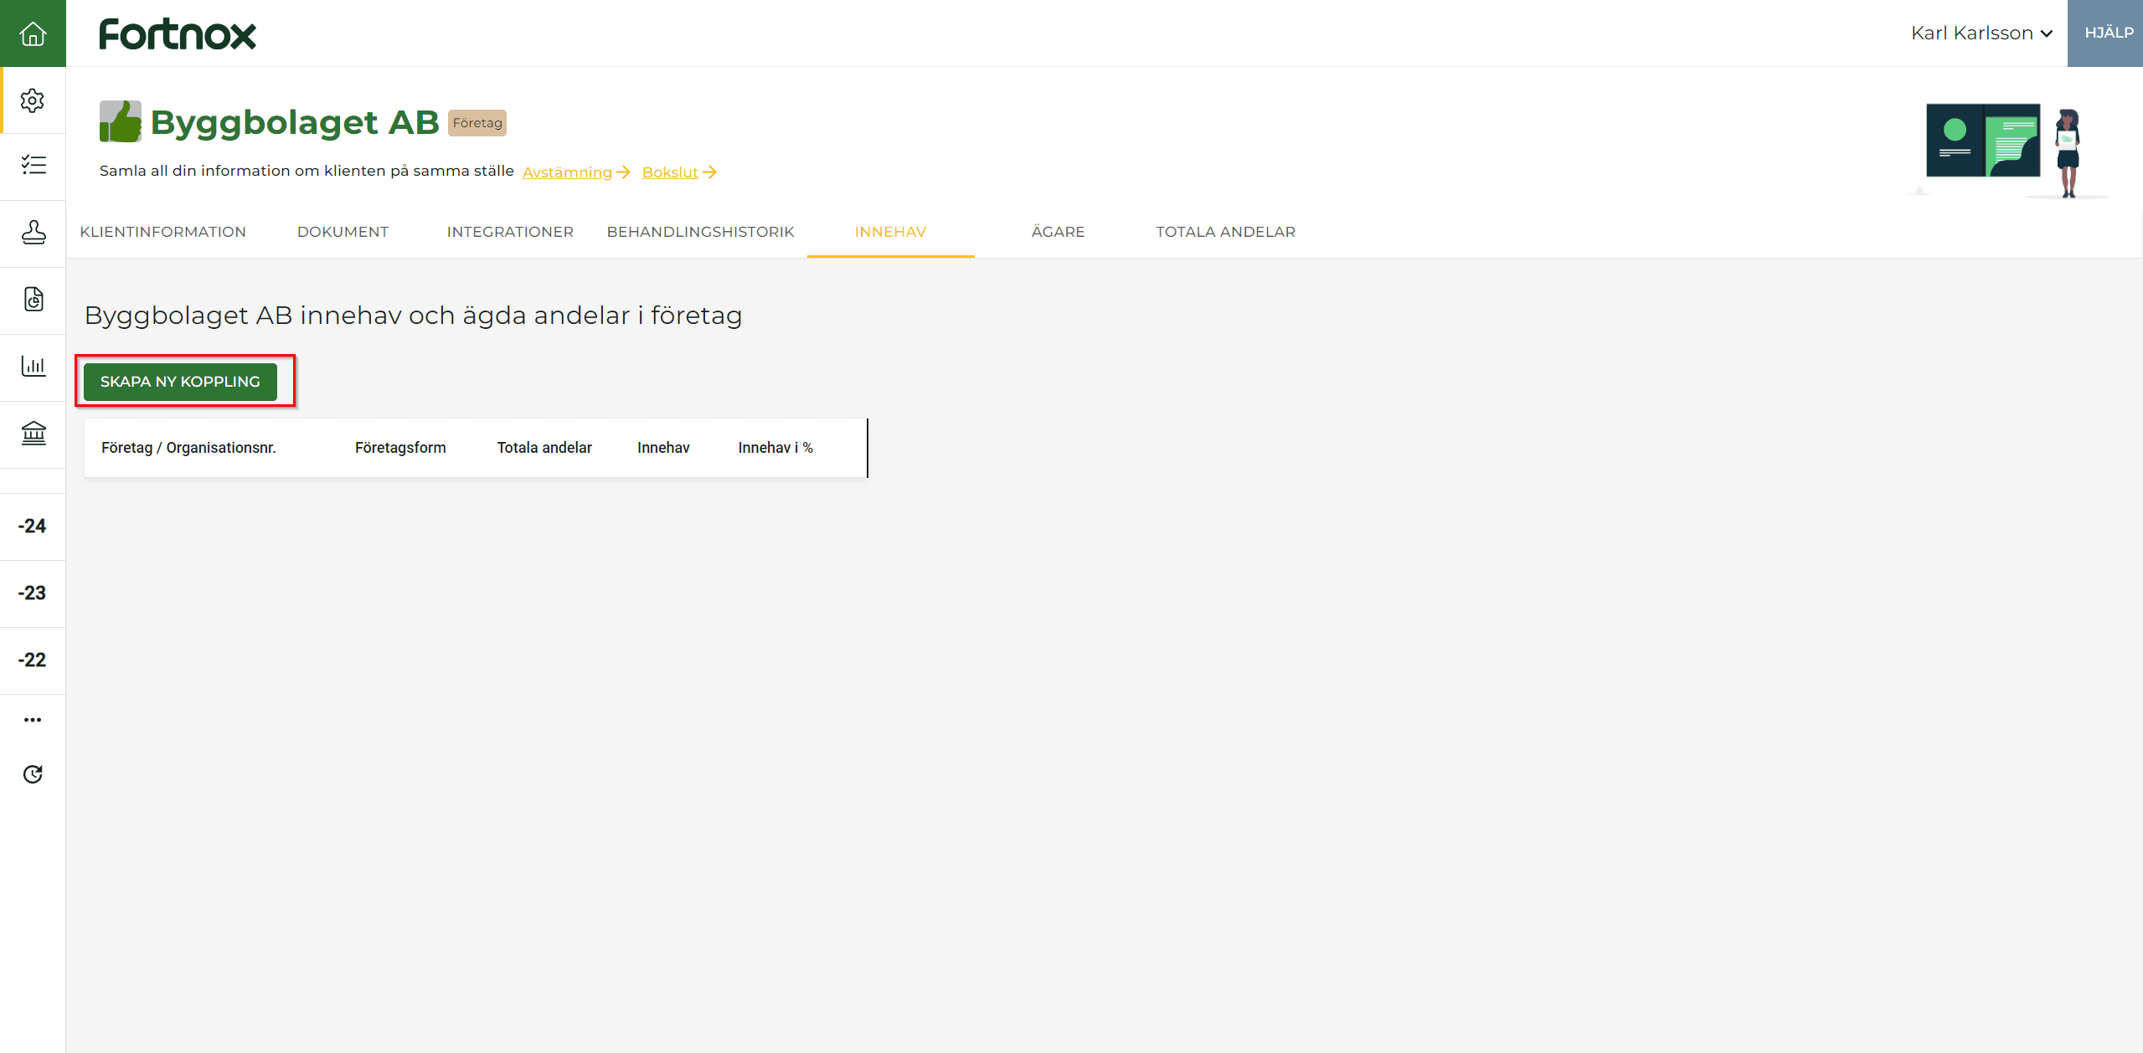This screenshot has width=2143, height=1053.
Task: Open the checklist icon in sidebar
Action: (x=33, y=166)
